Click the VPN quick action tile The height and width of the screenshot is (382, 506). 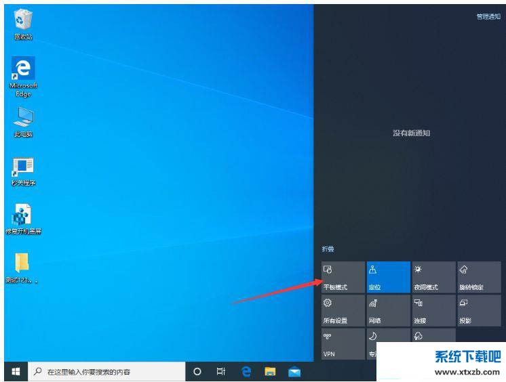click(343, 343)
